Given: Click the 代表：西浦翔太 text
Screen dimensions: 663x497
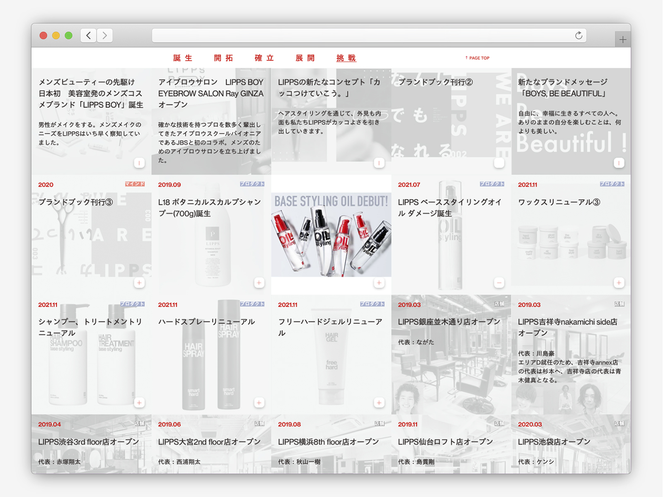Looking at the screenshot, I should tap(179, 462).
